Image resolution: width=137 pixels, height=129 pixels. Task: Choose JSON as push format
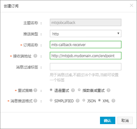(84, 100)
